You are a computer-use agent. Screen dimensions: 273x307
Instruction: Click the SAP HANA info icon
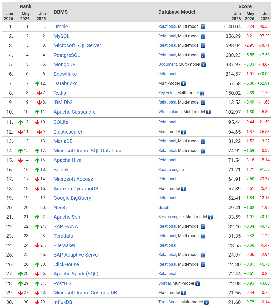[x=203, y=227]
